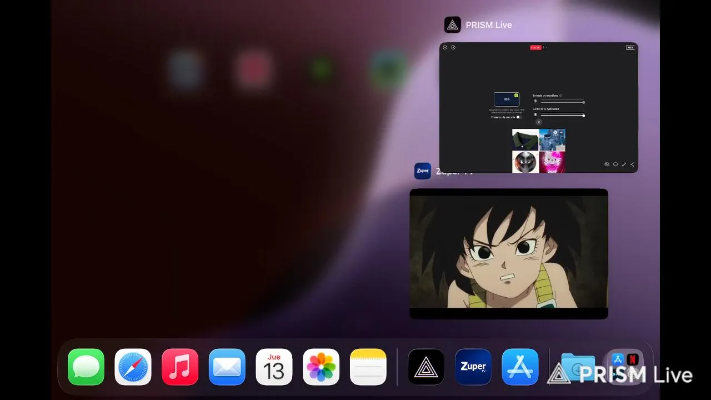Click the info icon beside Entrada de micrófono

point(560,96)
